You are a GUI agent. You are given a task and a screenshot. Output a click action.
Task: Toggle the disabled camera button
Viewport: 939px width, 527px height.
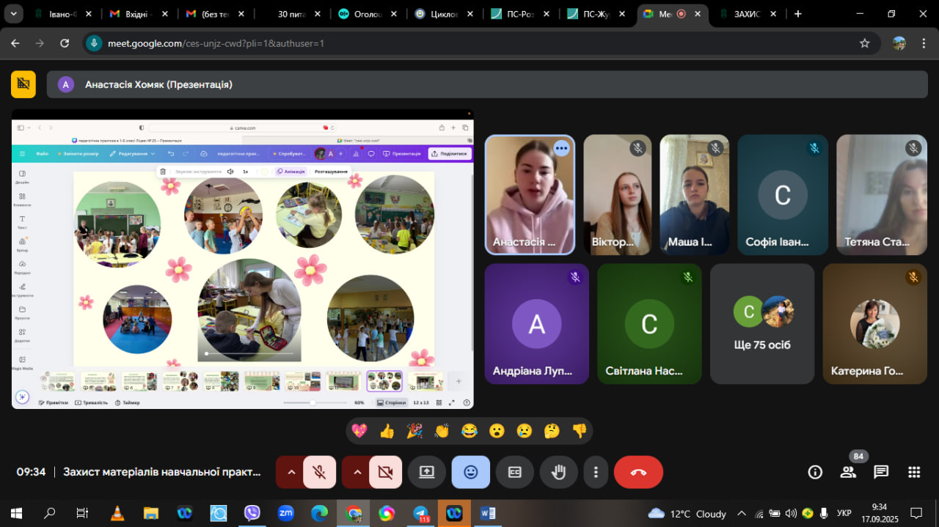coord(385,472)
